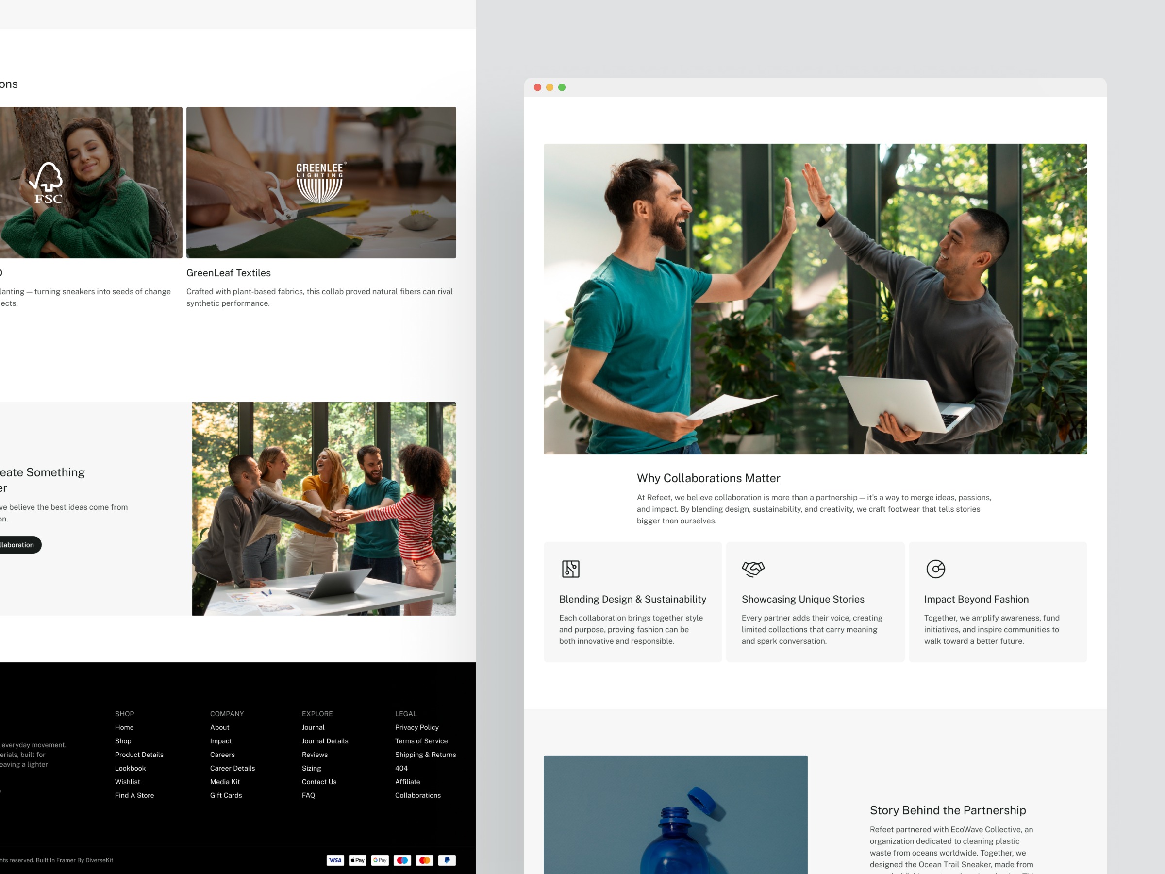Click the FSC collaboration card image
This screenshot has width=1165, height=874.
coord(91,182)
